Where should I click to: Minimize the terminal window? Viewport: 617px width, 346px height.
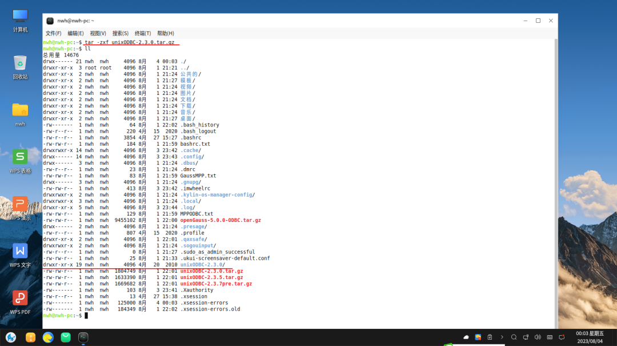[526, 21]
